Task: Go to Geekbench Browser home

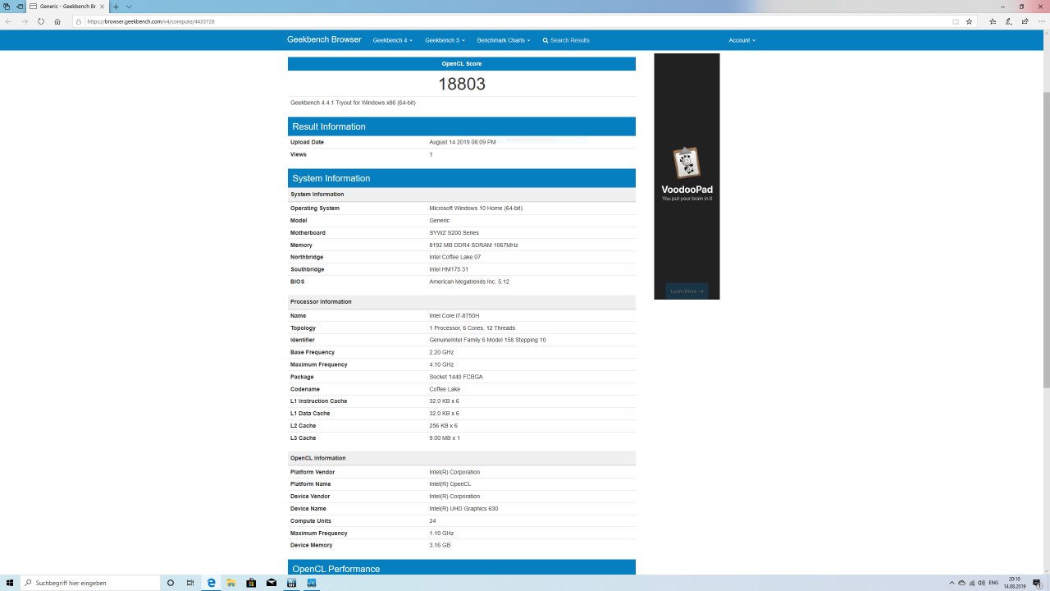Action: tap(324, 39)
